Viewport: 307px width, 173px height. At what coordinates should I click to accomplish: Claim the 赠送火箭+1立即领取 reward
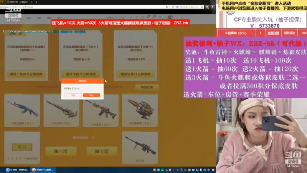click(135, 74)
